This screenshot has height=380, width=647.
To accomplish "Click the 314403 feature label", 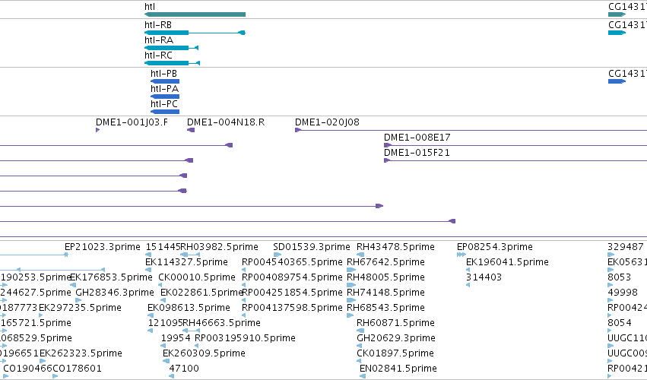I will [484, 277].
